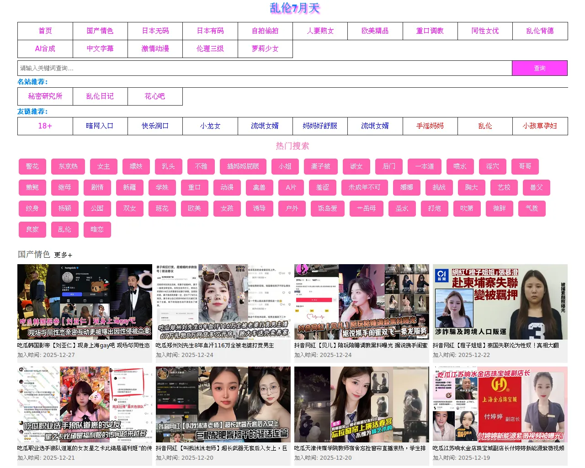Click the 加入时间: 2025-12-27 date text
Screen dimensions: 585x468
(x=46, y=355)
